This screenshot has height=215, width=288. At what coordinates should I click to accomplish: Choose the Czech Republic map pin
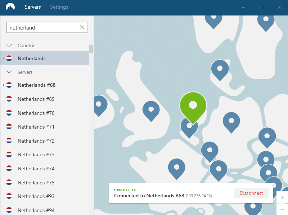pyautogui.click(x=267, y=137)
